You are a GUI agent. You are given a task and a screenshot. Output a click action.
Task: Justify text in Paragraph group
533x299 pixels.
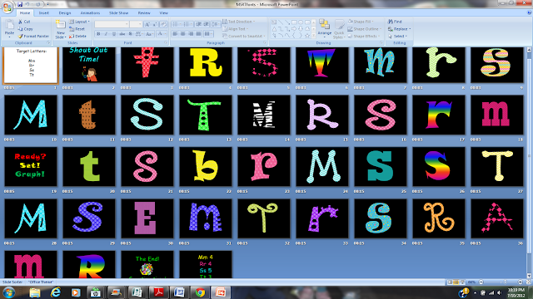click(199, 34)
